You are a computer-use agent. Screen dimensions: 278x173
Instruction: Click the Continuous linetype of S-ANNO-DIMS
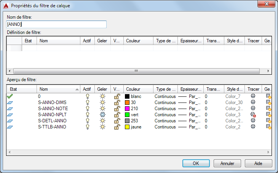165,103
